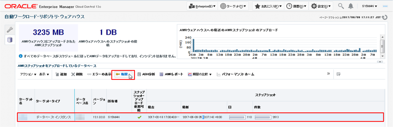Viewport: 393px width, 127px height.
Task: Open the お気に入り (Favorites) menu
Action: [x=268, y=6]
